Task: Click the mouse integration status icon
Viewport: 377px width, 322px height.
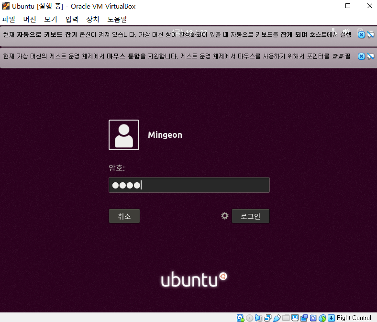Action: pos(322,318)
